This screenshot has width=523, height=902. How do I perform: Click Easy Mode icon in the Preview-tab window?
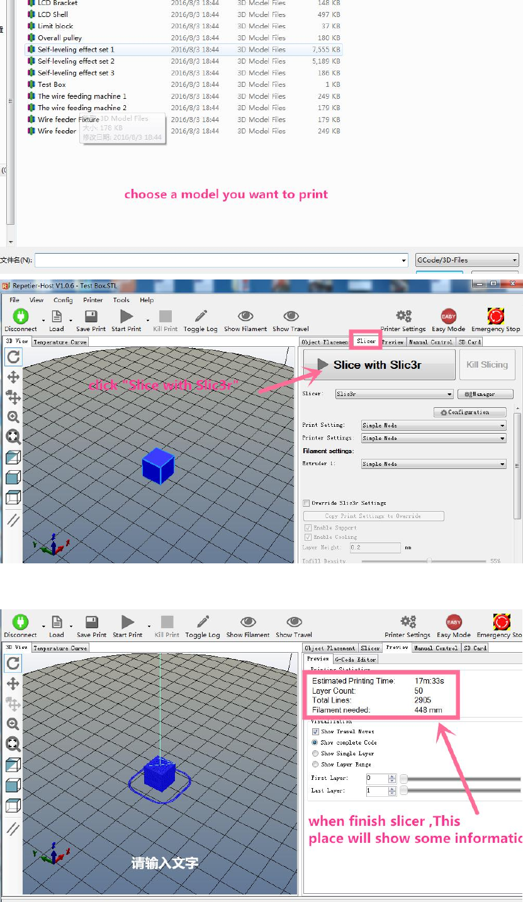454,622
